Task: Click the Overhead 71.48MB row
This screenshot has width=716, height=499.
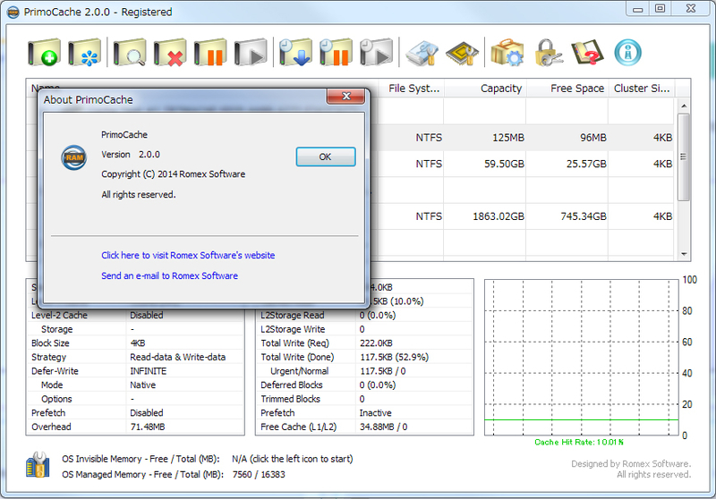Action: (136, 427)
